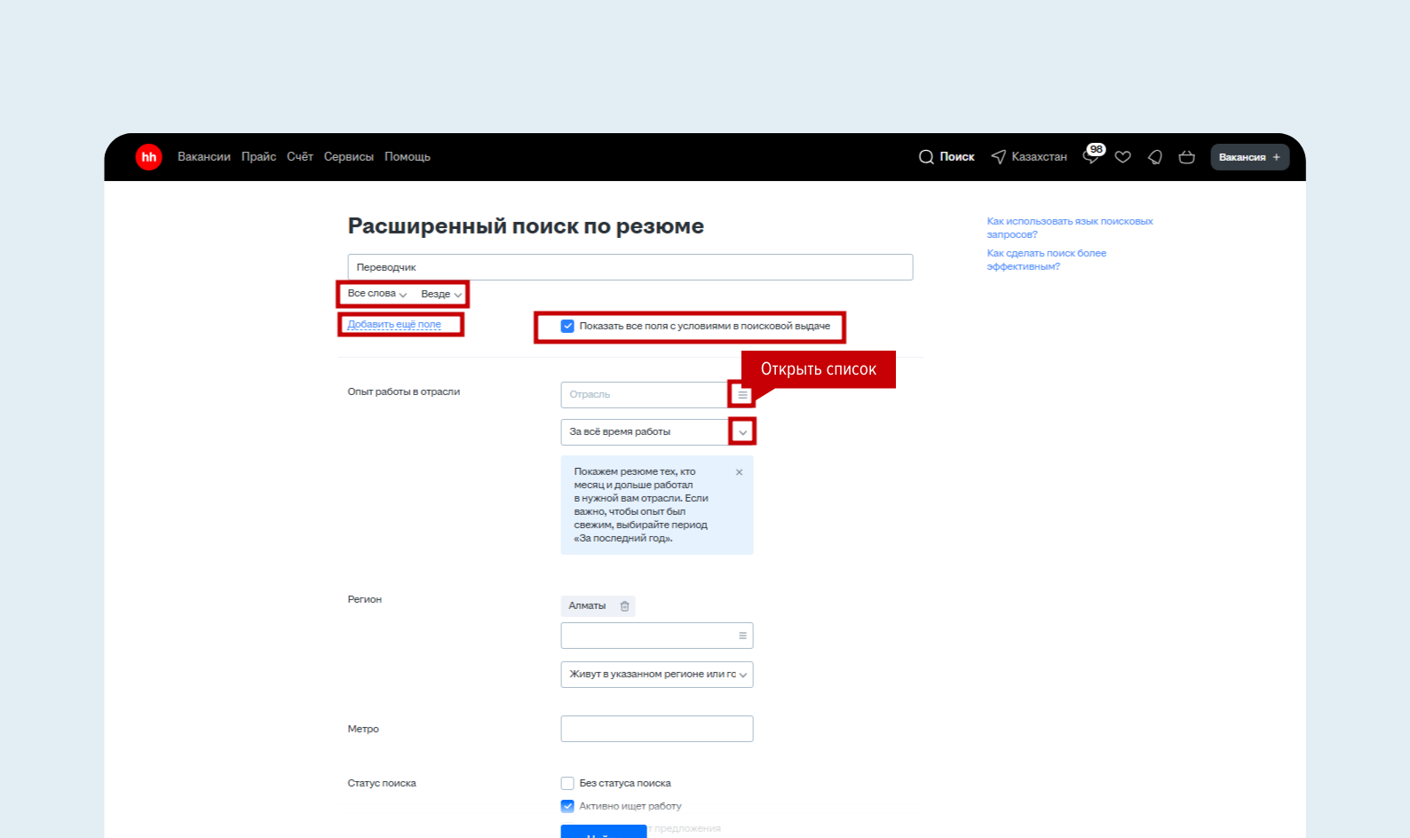Expand the Все слова dropdown
The width and height of the screenshot is (1410, 838).
[x=377, y=294]
